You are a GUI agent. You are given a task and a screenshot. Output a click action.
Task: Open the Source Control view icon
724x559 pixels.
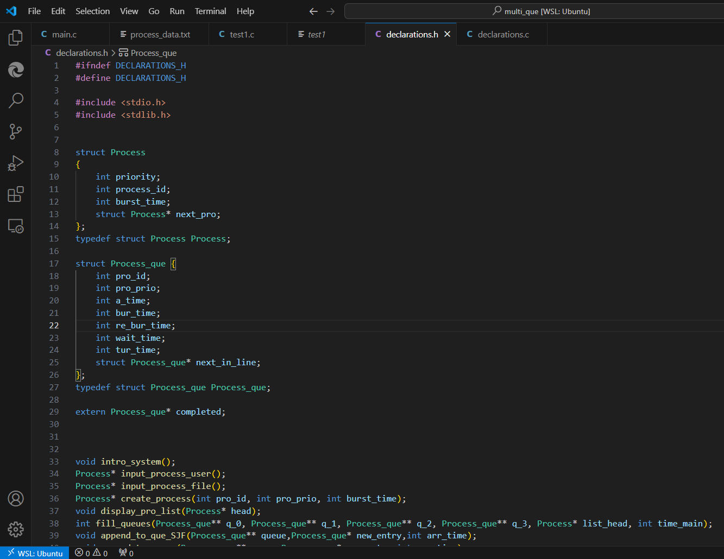(16, 131)
